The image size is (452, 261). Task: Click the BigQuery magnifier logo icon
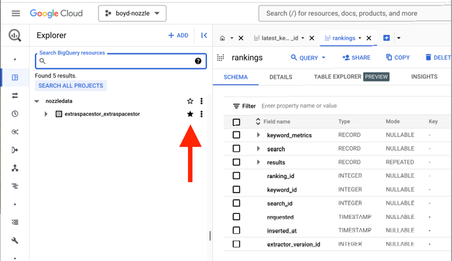coord(14,36)
